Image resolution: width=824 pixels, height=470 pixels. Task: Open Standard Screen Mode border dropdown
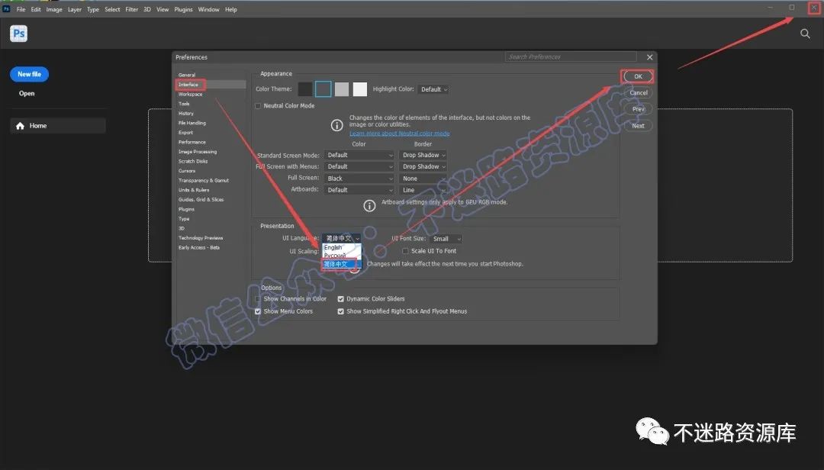pyautogui.click(x=423, y=155)
